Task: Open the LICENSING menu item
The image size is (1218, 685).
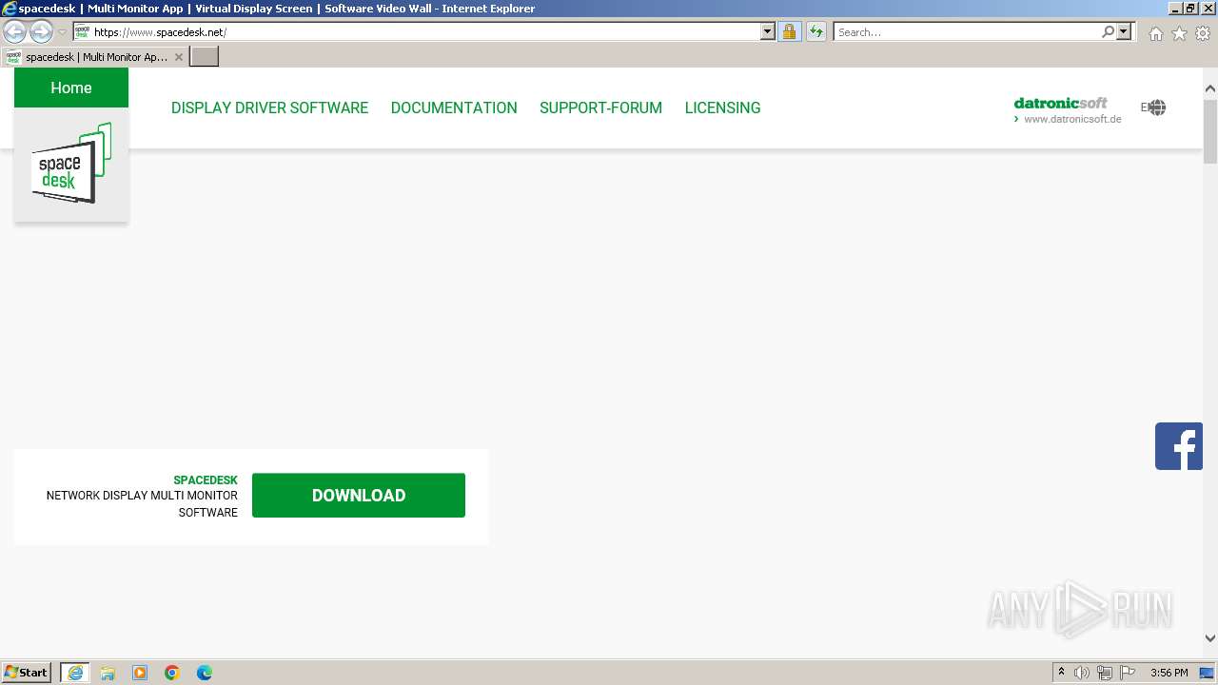Action: (722, 108)
